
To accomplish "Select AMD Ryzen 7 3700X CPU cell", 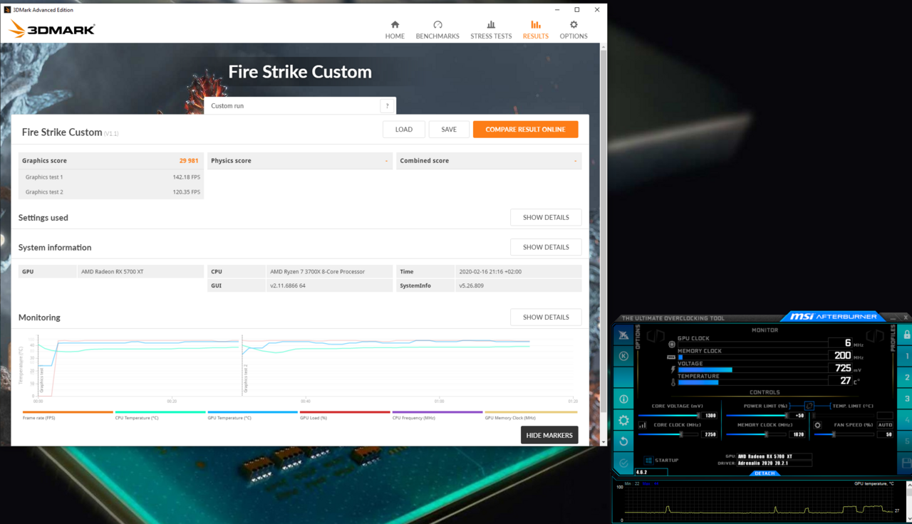I will 330,271.
